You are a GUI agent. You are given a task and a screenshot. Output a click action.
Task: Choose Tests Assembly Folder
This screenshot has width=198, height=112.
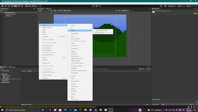pyautogui.click(x=103, y=30)
